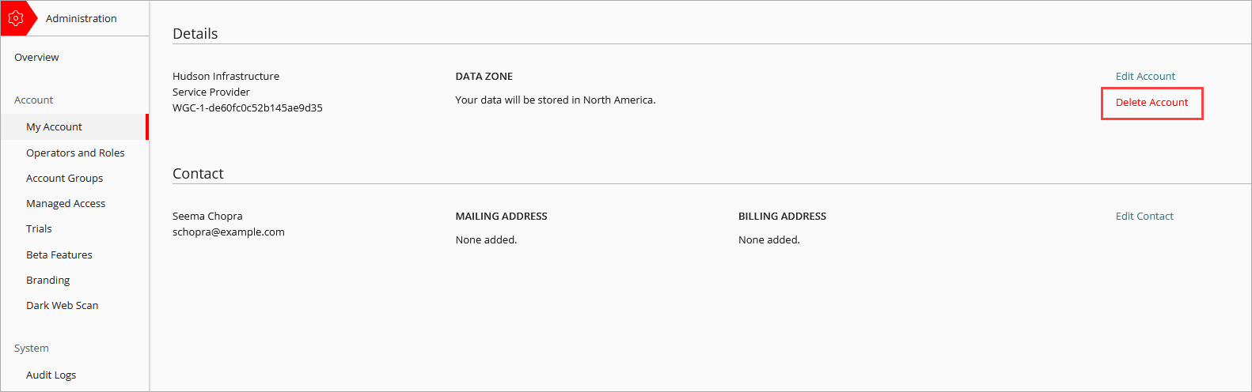Click the Delete Account link
Viewport: 1252px width, 392px height.
coord(1151,103)
